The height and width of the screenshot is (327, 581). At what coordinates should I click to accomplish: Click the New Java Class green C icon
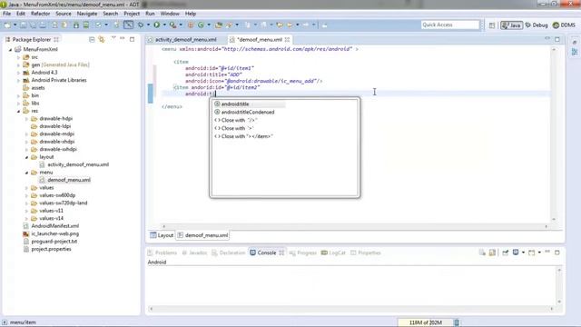point(201,25)
